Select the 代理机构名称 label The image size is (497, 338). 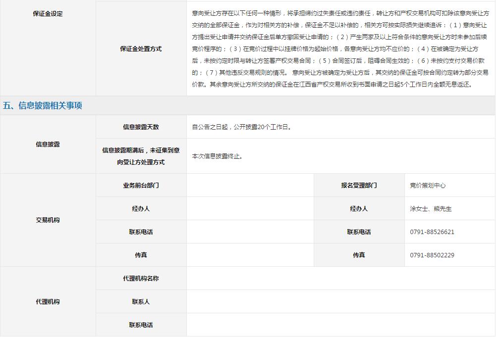click(141, 279)
